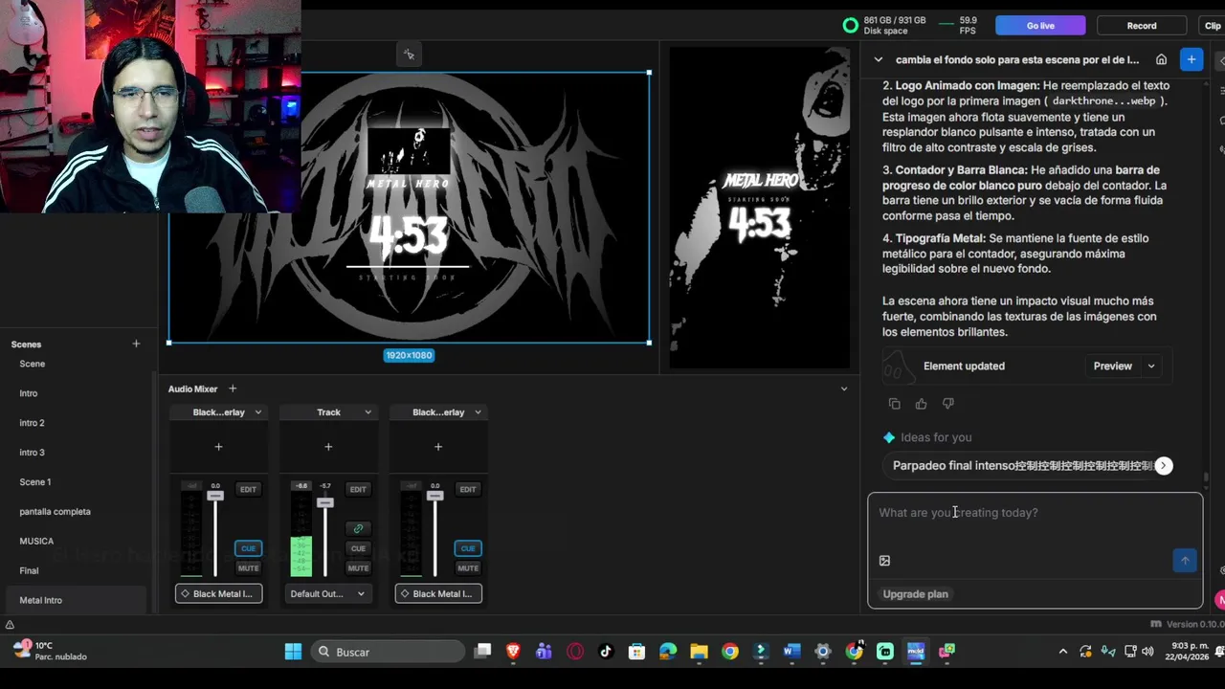The width and height of the screenshot is (1225, 689).
Task: Mute the first Black...erlay track
Action: [248, 568]
